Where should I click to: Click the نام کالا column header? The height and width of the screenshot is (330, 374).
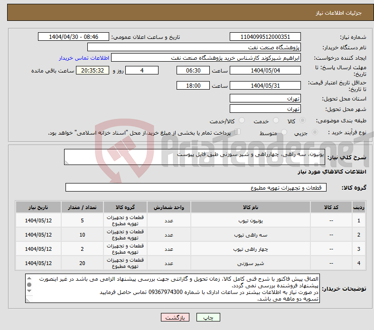[x=251, y=207]
